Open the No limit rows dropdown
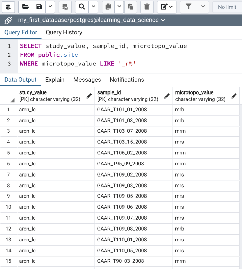The width and height of the screenshot is (242, 269). pos(227,7)
